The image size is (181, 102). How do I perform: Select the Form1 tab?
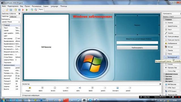pos(41,10)
